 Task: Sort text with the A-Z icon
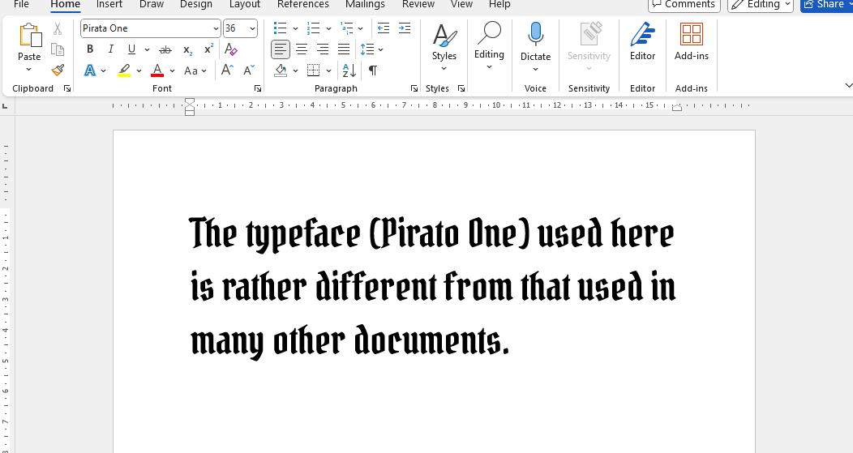pyautogui.click(x=349, y=71)
